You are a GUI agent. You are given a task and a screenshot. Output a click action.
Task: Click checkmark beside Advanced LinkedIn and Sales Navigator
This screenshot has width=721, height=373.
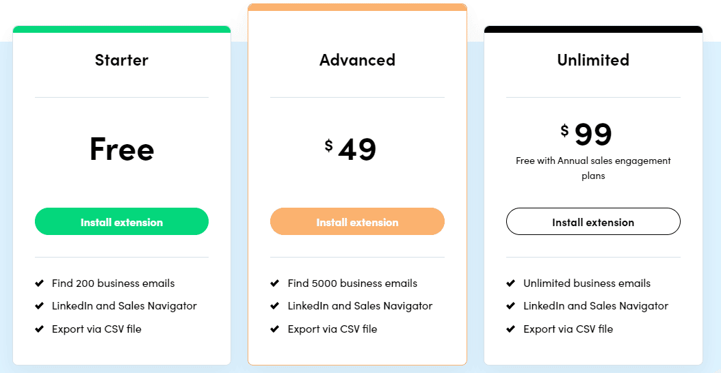tap(275, 305)
